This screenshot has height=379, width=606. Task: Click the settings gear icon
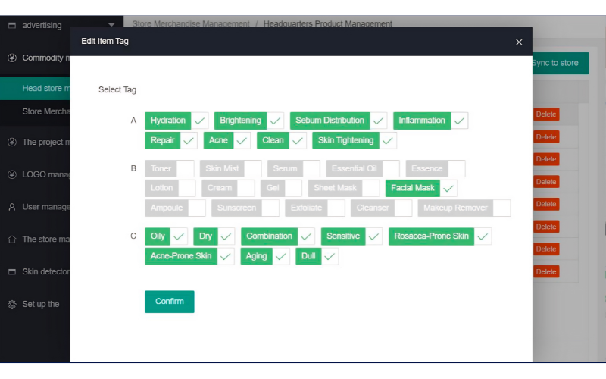tap(12, 304)
